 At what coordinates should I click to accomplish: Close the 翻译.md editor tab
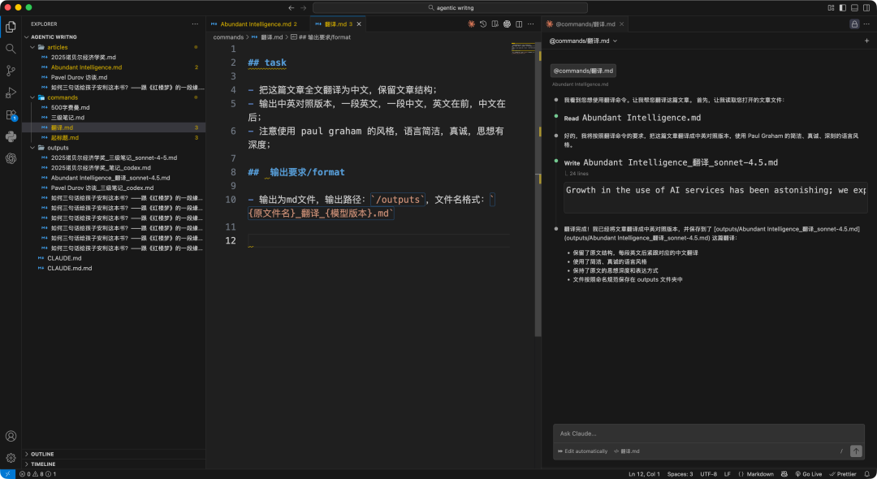[359, 24]
